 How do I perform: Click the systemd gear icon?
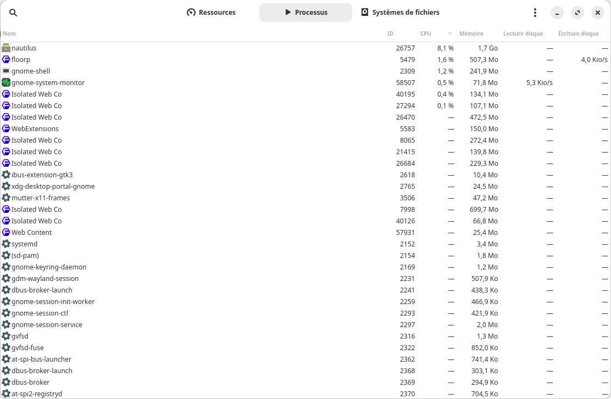coord(6,244)
